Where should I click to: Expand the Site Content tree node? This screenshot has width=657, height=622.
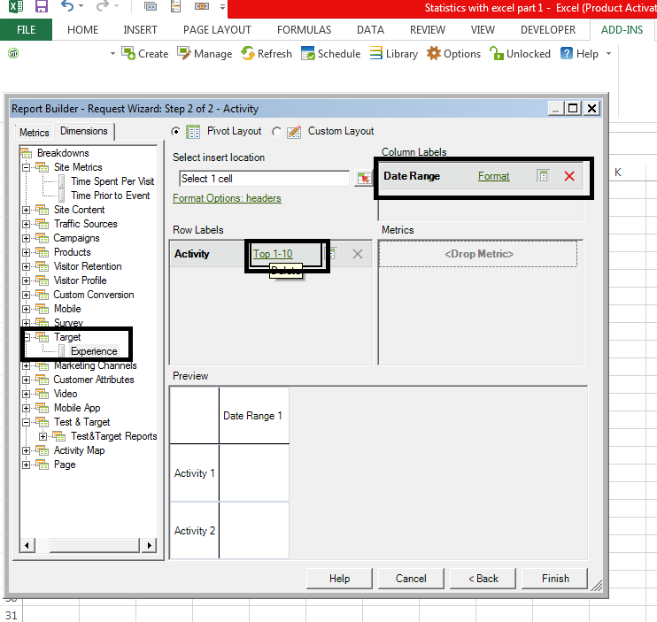(x=27, y=210)
